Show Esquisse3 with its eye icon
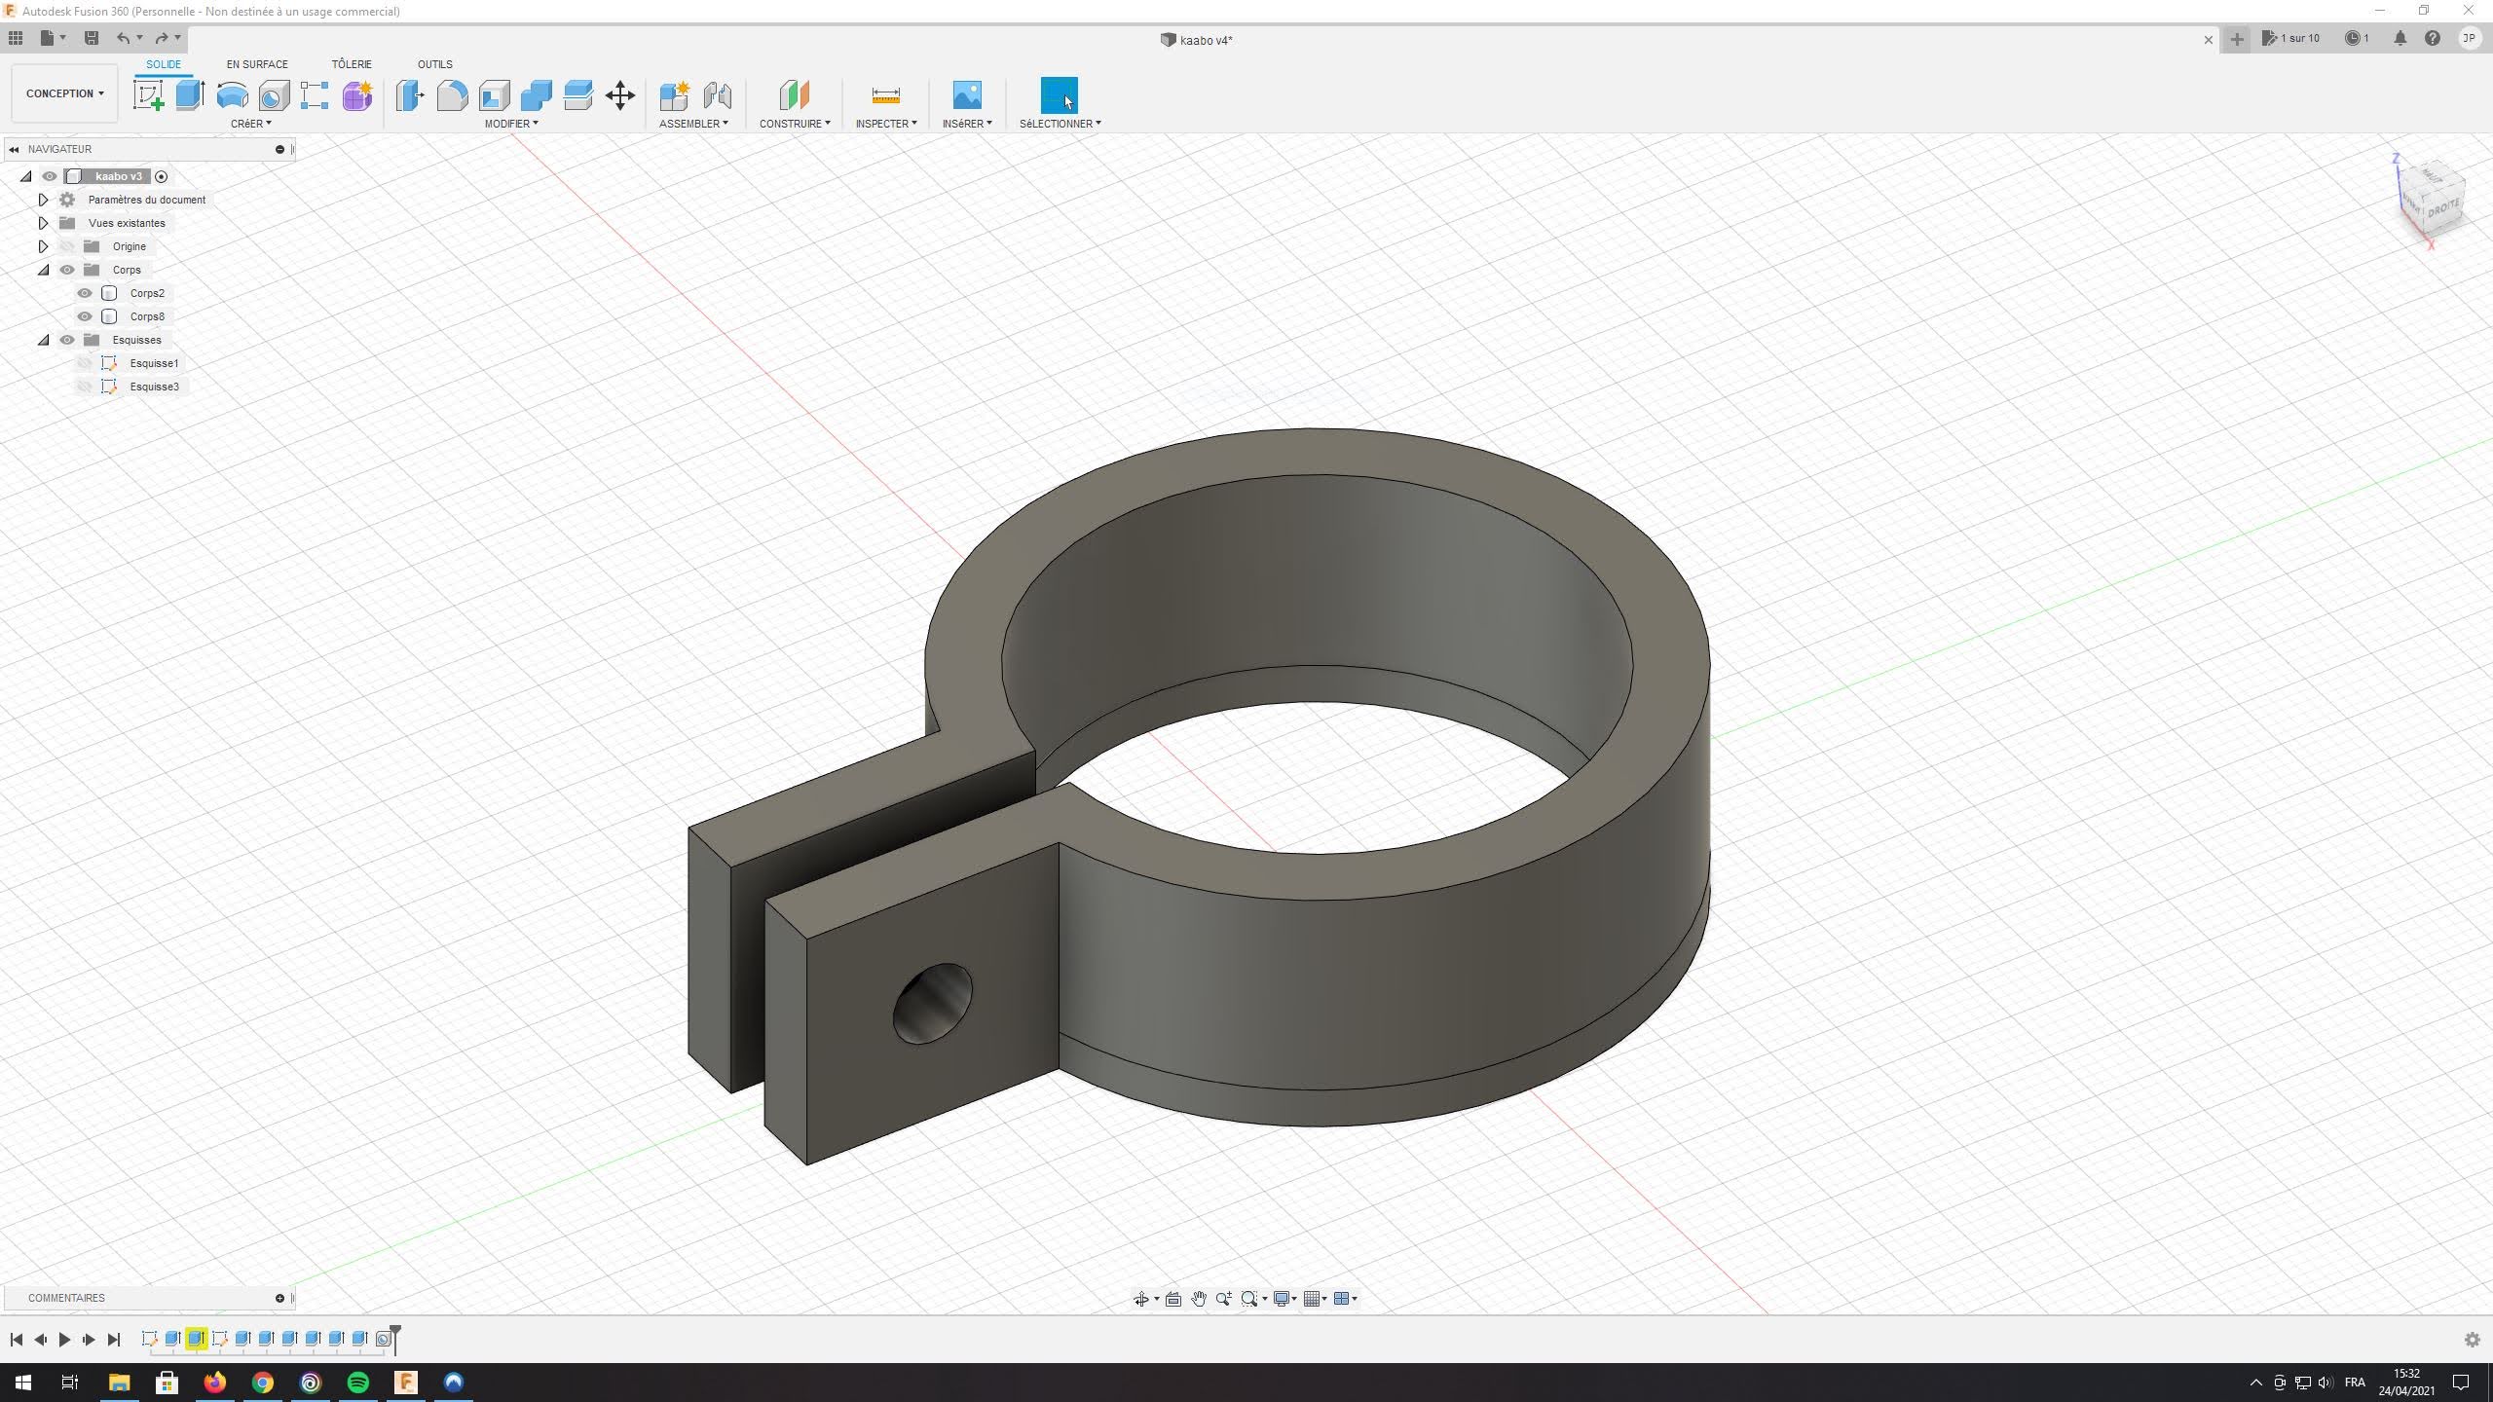Screen dimensions: 2493x1402 coord(85,387)
